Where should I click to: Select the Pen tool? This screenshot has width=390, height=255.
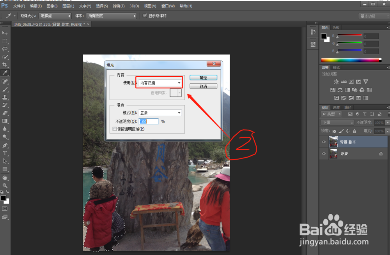(x=5, y=145)
